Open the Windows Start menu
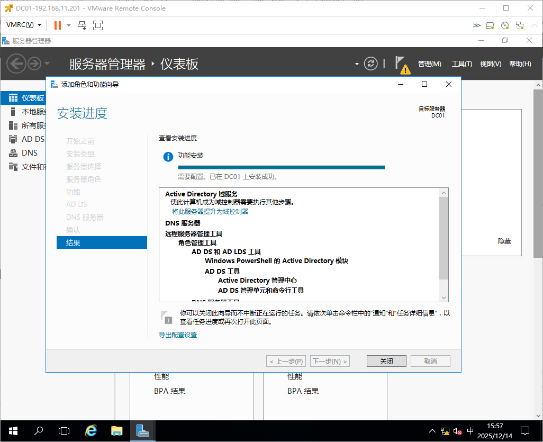The image size is (543, 442). [x=13, y=431]
